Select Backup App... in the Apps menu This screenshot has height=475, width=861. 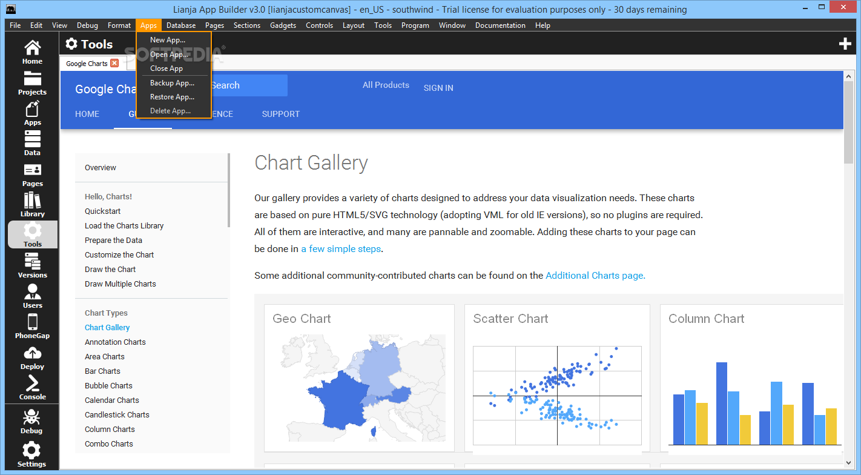tap(173, 83)
